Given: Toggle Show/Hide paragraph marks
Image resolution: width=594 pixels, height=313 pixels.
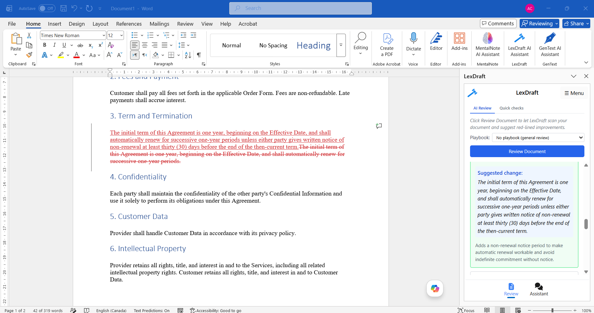Looking at the screenshot, I should pos(199,55).
